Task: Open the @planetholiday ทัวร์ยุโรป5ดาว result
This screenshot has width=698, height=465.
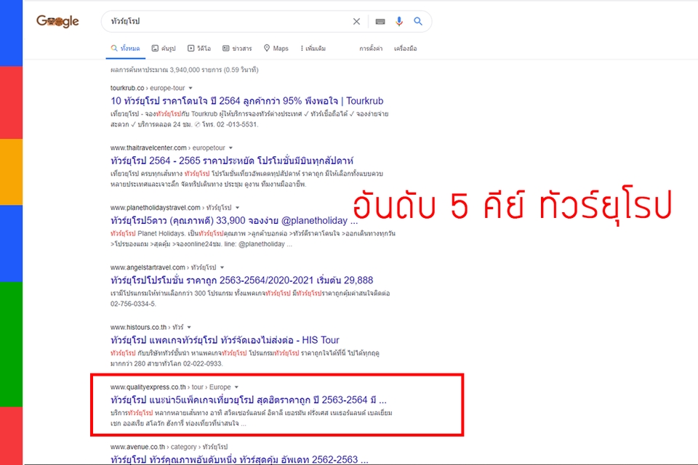Action: (234, 220)
